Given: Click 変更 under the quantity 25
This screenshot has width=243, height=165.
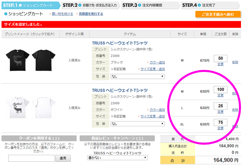Looking at the screenshot, I should point(221,112).
